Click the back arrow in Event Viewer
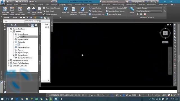Image resolution: width=180 pixels, height=101 pixels. (x=21, y=17)
